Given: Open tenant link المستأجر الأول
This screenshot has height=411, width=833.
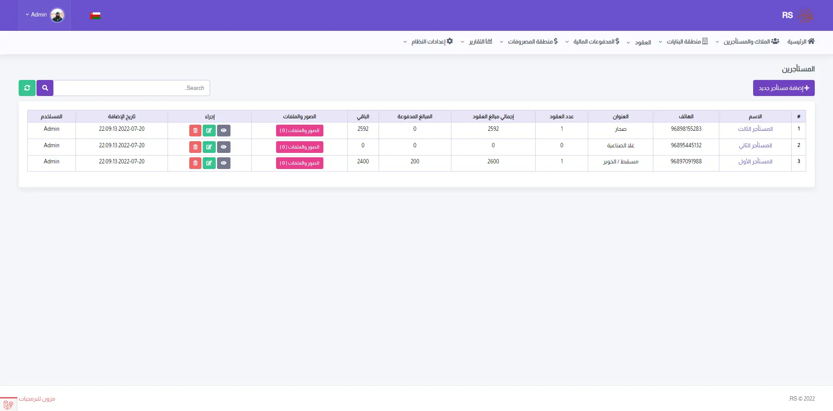Looking at the screenshot, I should click(755, 162).
